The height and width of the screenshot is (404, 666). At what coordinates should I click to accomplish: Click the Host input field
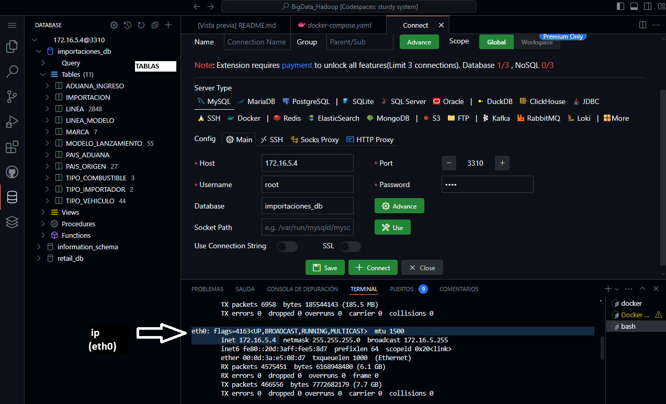[x=307, y=163]
